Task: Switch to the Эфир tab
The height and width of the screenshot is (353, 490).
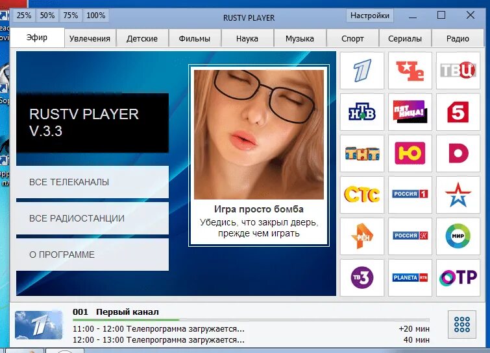Action: pos(37,38)
